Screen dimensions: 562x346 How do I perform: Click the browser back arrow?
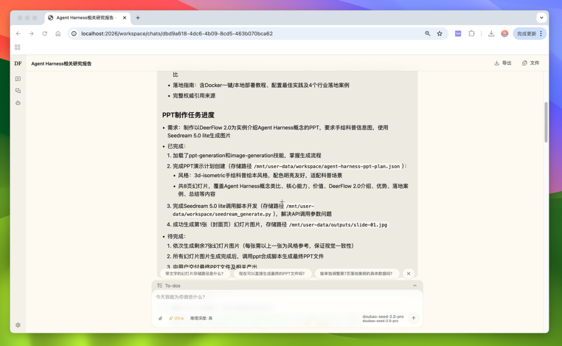18,34
